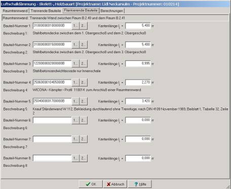Click the '1..' button for Bauteil-Nummer 1
This screenshot has width=231, height=189.
[75, 26]
